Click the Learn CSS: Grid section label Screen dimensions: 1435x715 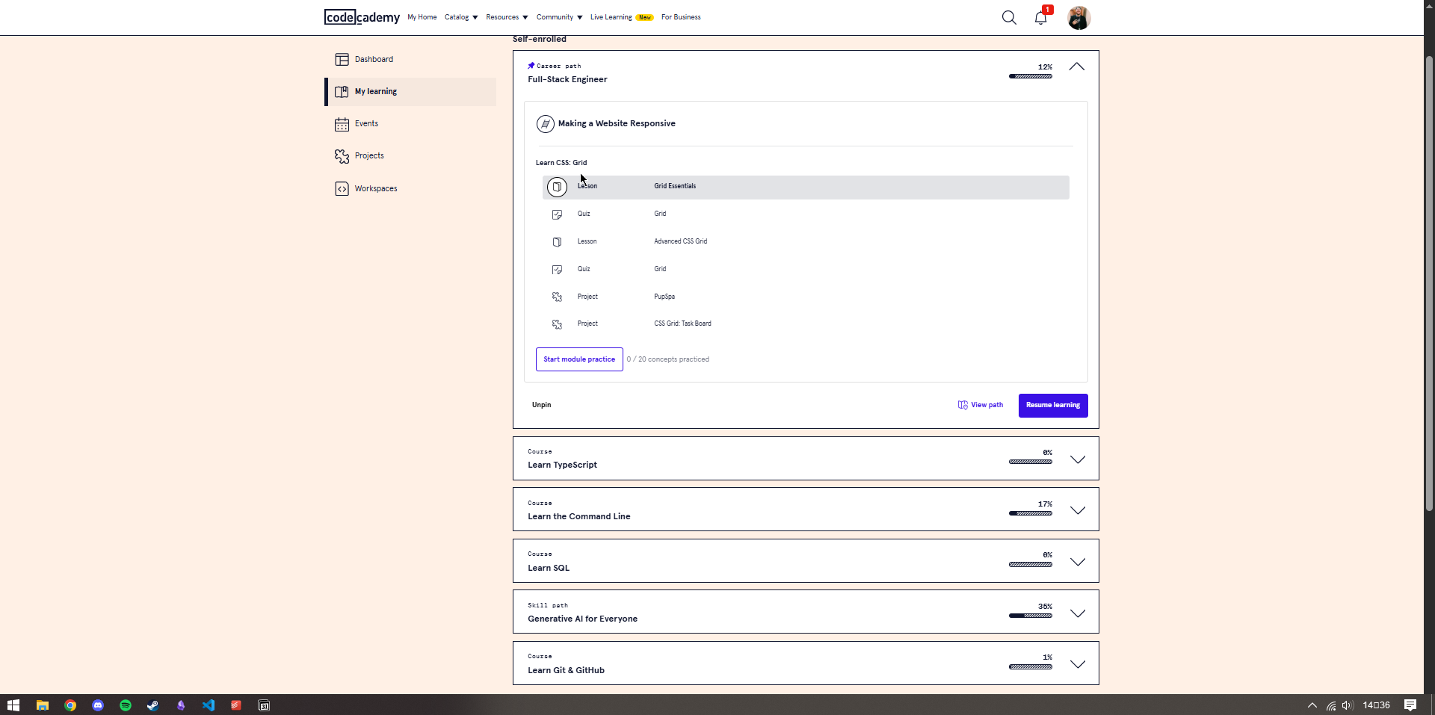point(561,163)
